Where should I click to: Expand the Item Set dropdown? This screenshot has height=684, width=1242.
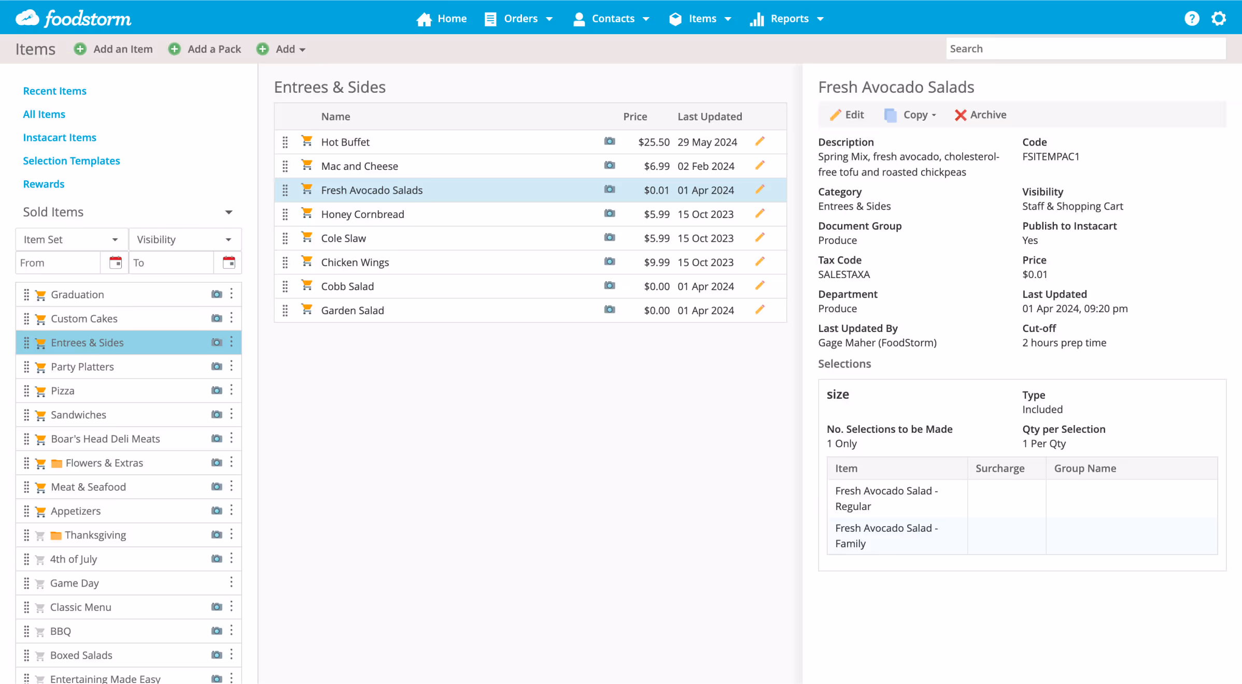(71, 239)
